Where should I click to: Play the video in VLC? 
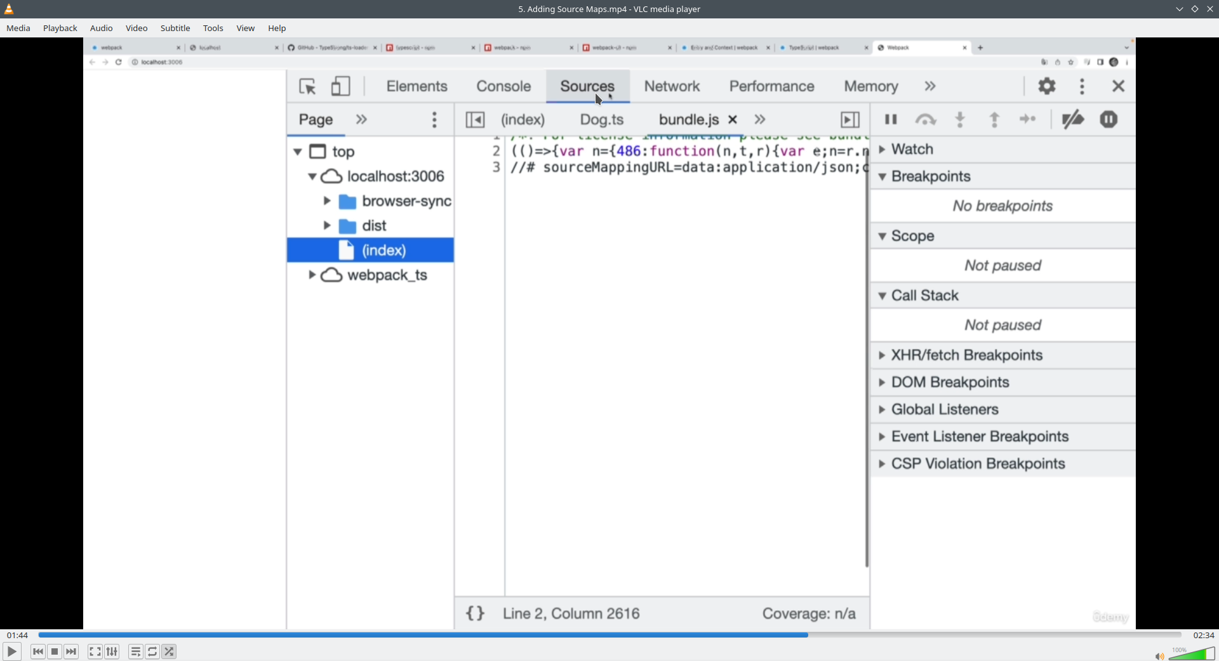[11, 651]
